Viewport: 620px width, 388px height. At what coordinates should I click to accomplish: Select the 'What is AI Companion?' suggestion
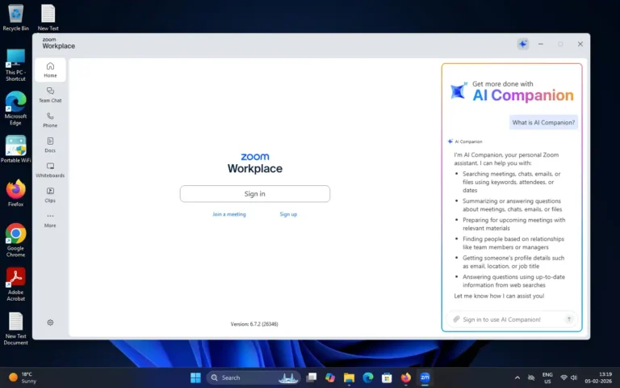click(544, 123)
